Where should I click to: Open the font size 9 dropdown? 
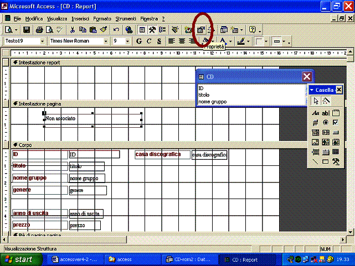click(x=127, y=41)
